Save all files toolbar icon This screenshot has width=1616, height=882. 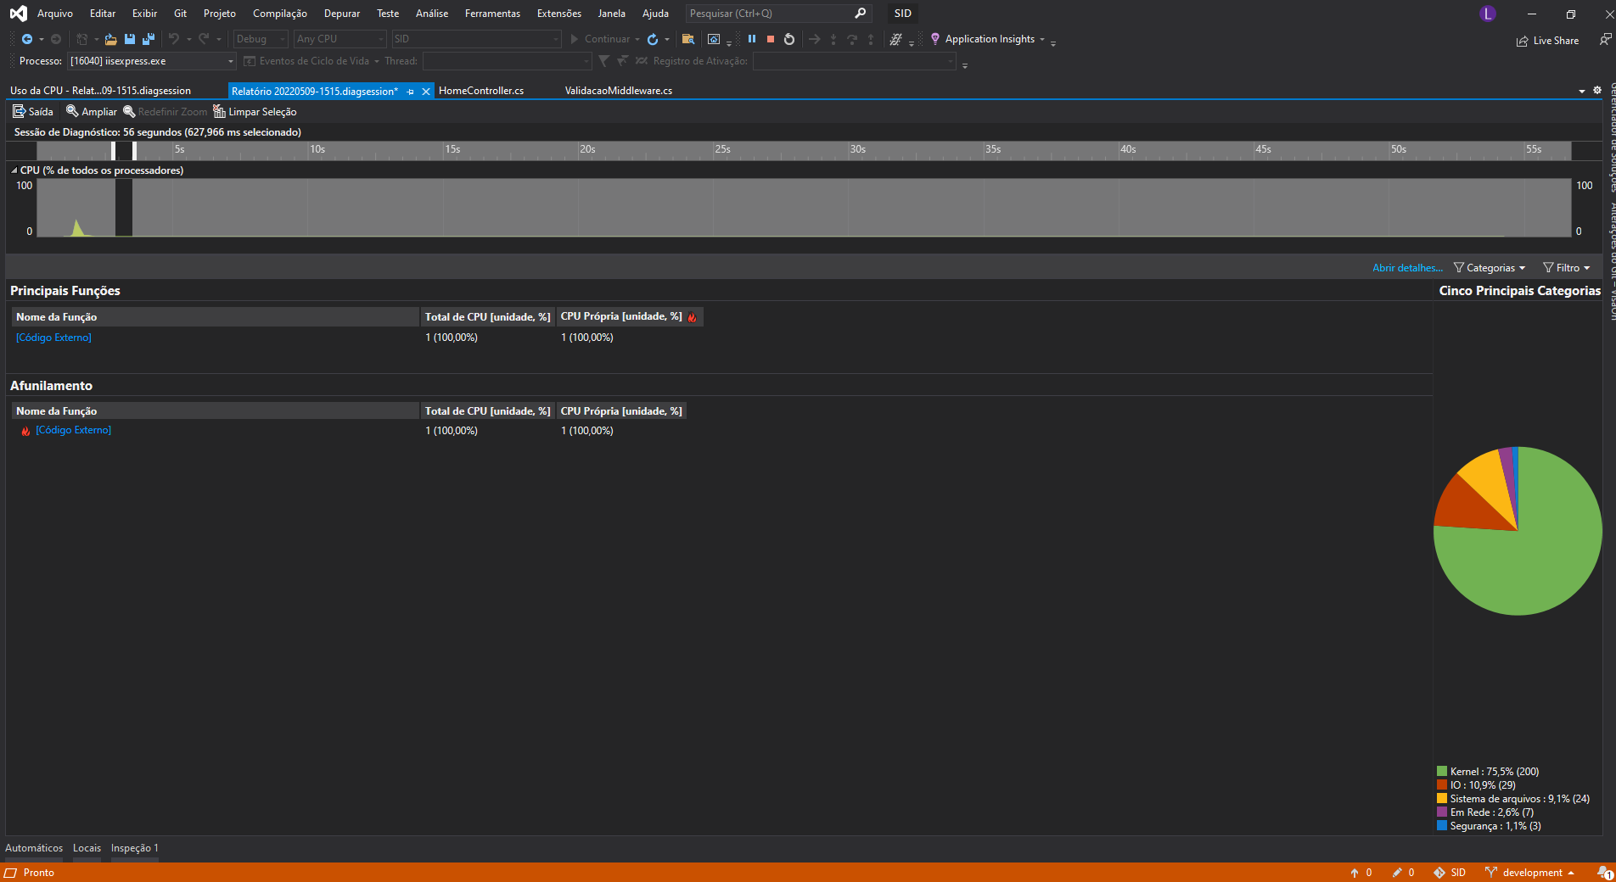click(149, 39)
